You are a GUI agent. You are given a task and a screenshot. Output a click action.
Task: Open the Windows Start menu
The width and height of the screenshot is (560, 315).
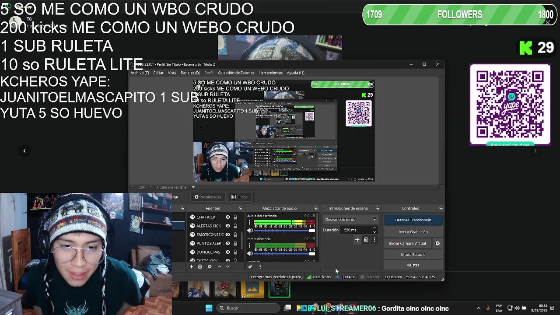[x=209, y=308]
